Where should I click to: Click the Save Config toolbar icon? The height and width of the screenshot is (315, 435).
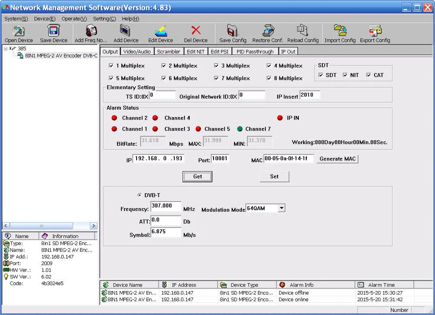point(232,31)
